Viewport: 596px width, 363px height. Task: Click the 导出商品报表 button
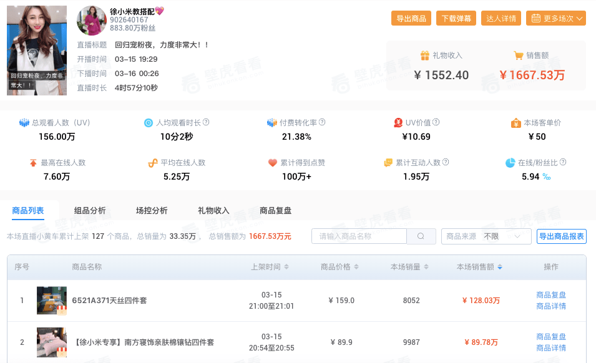coord(561,236)
